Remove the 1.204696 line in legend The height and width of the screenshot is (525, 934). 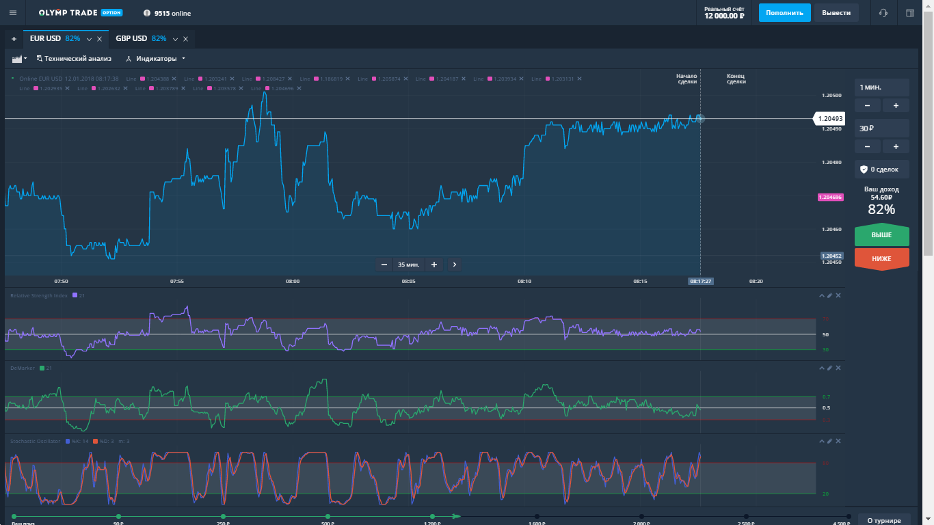[x=299, y=88]
